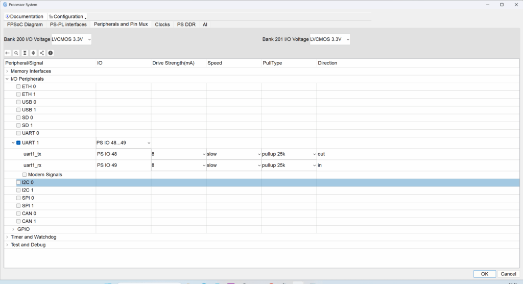This screenshot has width=523, height=284.
Task: Click the share/connection graph toolbar icon
Action: (x=42, y=53)
